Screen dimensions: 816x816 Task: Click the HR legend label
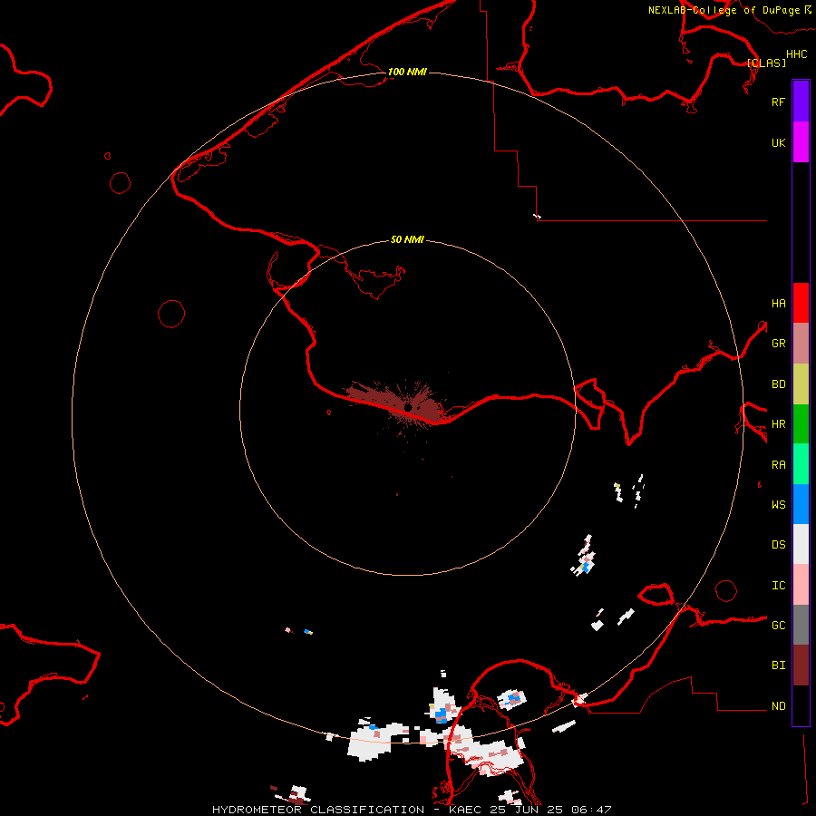click(778, 424)
